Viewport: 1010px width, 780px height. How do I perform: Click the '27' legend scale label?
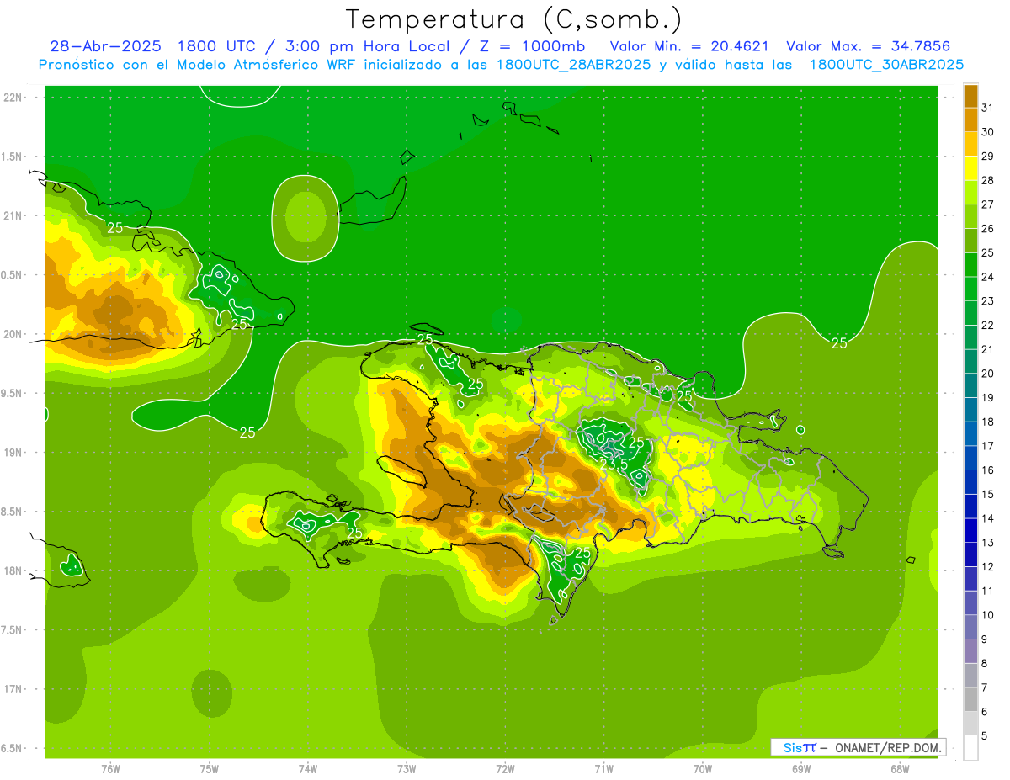(987, 204)
